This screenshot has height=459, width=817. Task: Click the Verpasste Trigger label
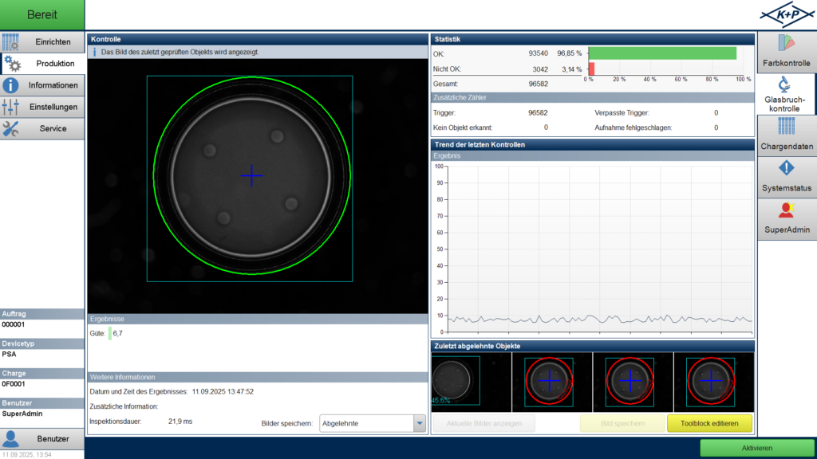pos(622,113)
